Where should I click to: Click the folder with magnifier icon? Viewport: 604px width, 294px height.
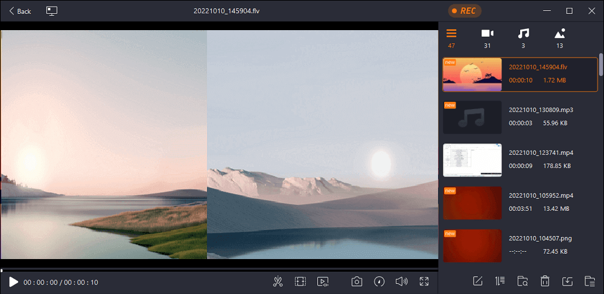[x=523, y=281]
